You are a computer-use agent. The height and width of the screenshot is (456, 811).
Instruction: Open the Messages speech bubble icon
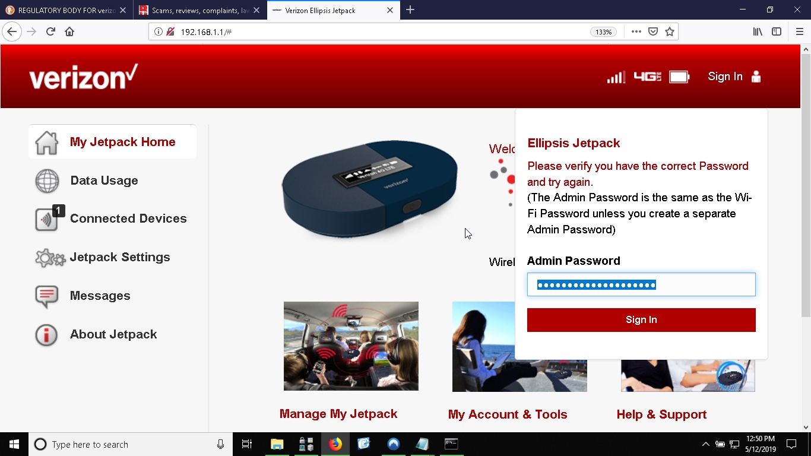point(47,296)
